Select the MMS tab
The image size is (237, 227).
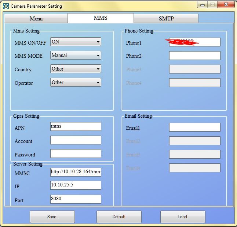tap(101, 18)
